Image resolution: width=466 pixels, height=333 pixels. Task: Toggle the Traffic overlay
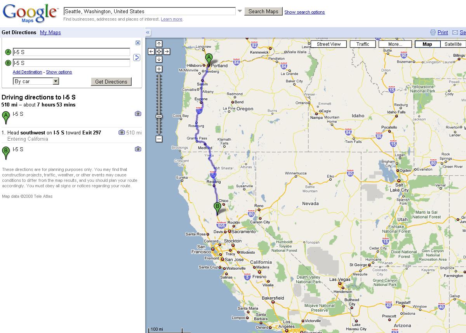362,44
